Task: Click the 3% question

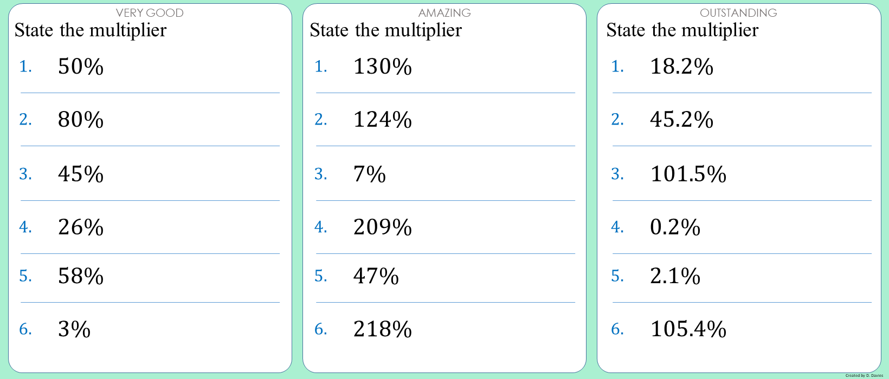Action: (x=74, y=329)
